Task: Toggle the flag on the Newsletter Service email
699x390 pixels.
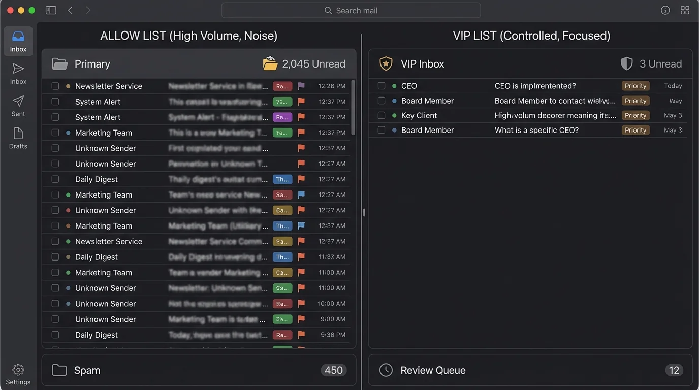Action: [x=301, y=86]
